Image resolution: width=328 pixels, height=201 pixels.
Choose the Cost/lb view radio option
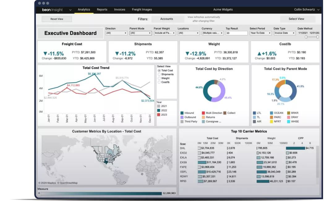[x=159, y=82]
